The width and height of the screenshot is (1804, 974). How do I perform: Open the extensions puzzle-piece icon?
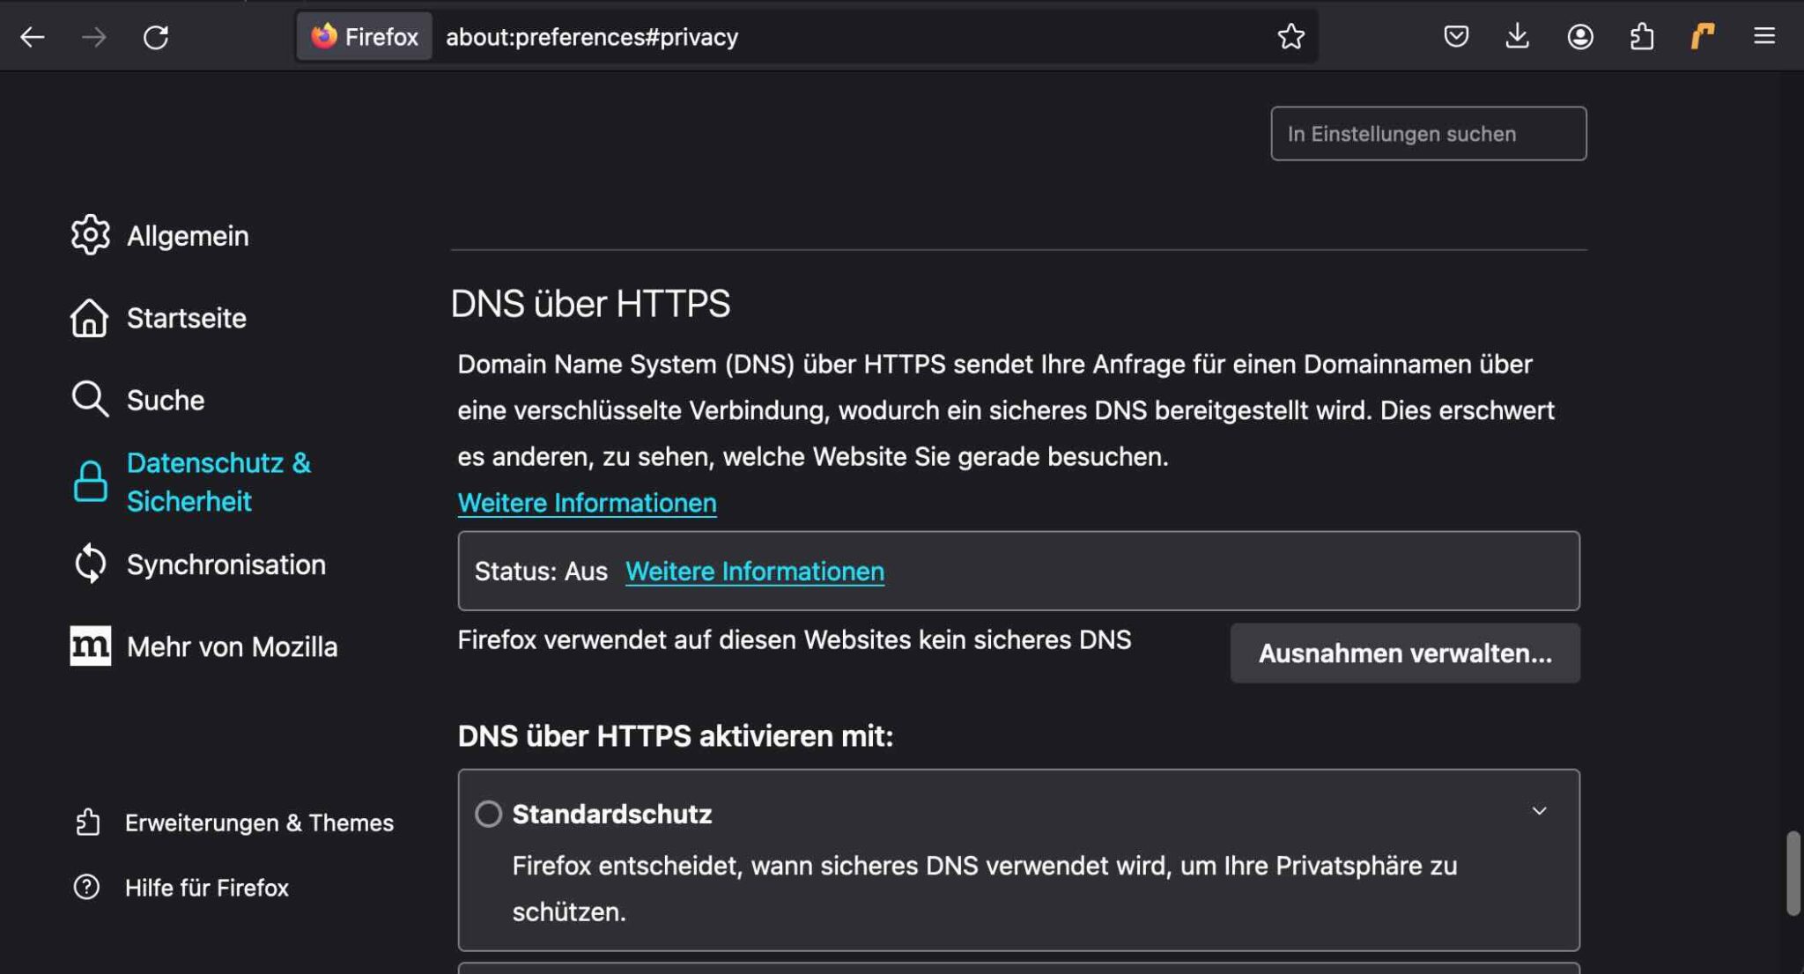[1643, 36]
